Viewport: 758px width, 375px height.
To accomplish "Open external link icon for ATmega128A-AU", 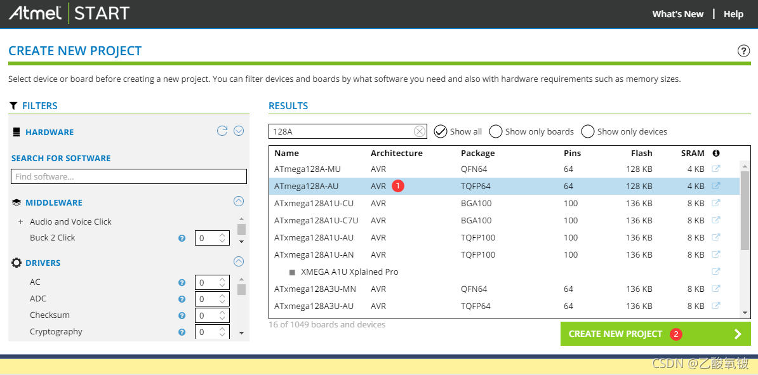I will point(716,186).
